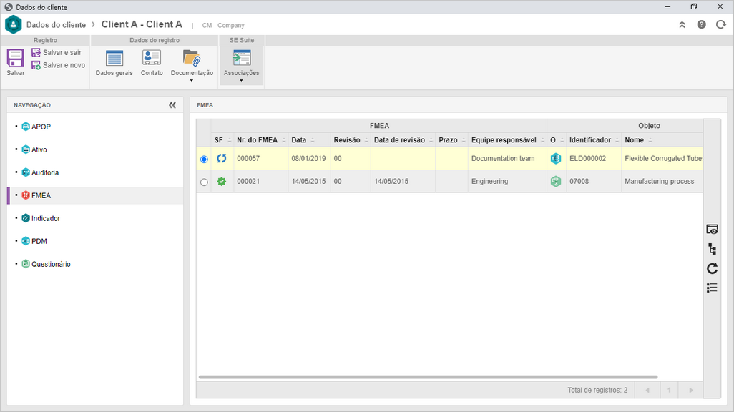Click the list view icon in side toolbar
The image size is (734, 412).
coord(712,288)
